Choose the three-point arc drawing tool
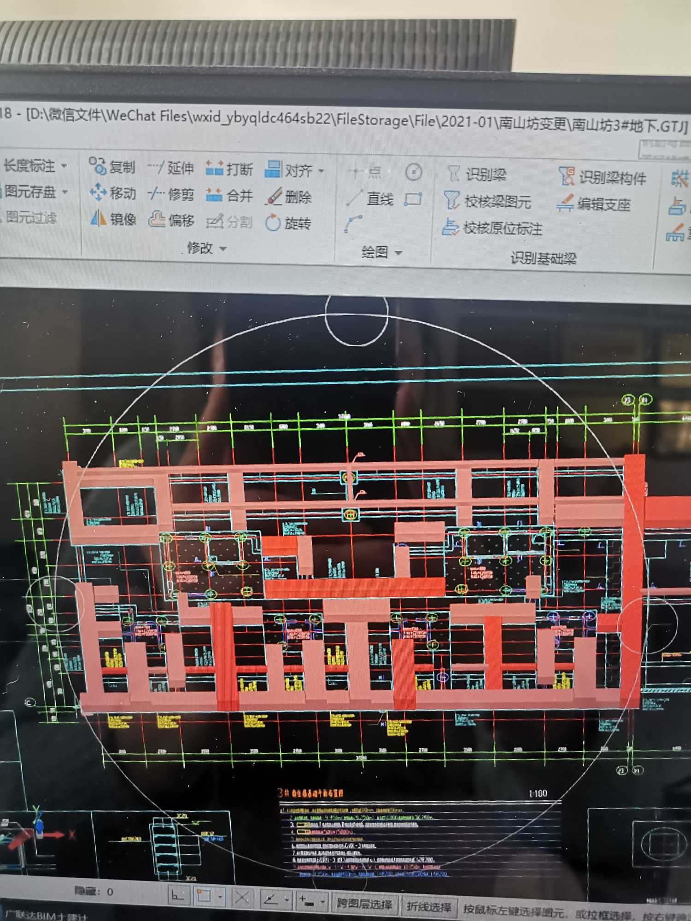691x921 pixels. point(353,224)
